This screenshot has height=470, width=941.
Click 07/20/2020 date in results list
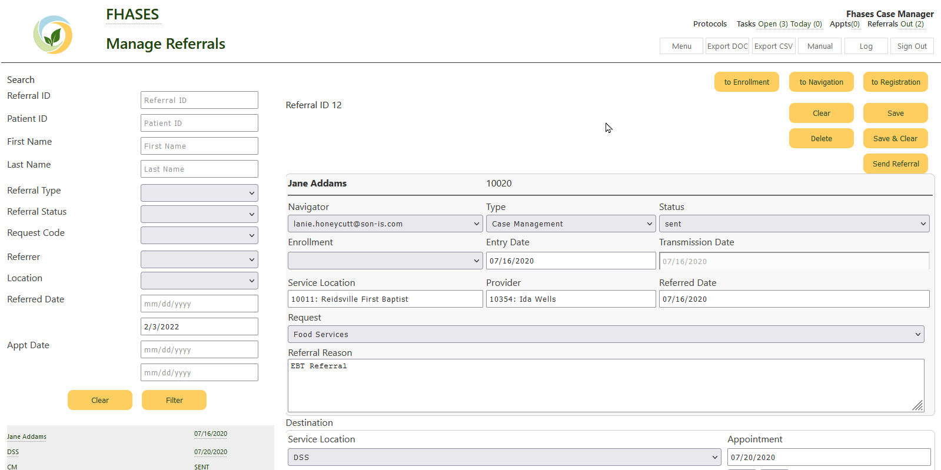[x=211, y=452]
